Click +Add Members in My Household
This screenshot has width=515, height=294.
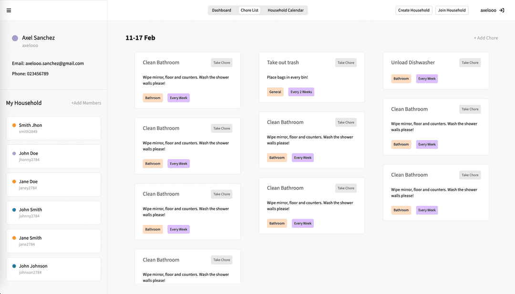pos(86,103)
